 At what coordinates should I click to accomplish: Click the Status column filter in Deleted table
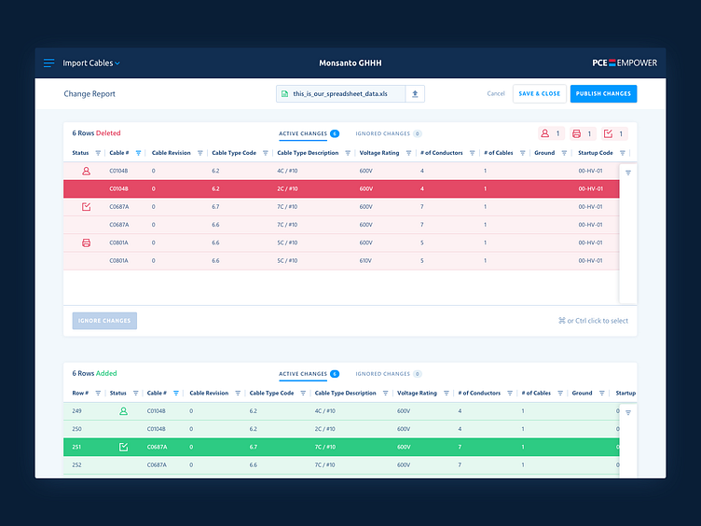point(98,153)
